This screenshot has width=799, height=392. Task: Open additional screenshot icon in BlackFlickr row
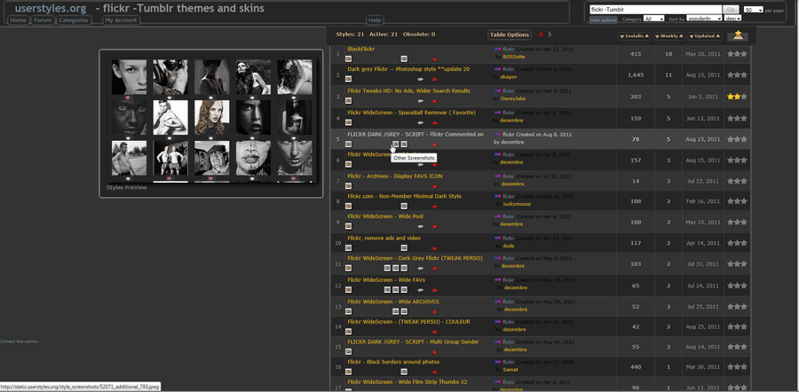(404, 59)
